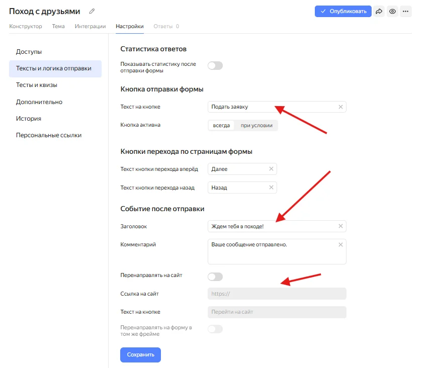Go to 'Тесты и квизы' settings section

point(36,85)
